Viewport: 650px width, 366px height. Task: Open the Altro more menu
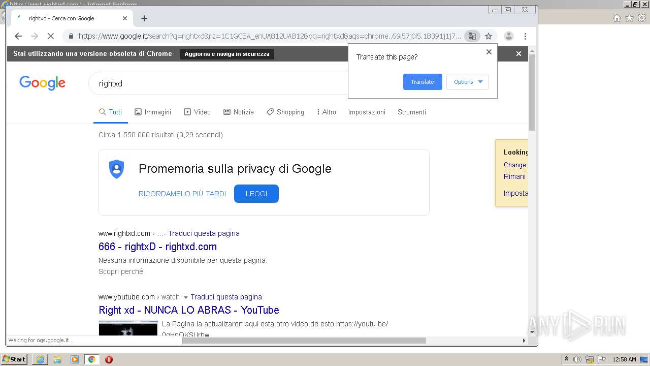pos(326,112)
